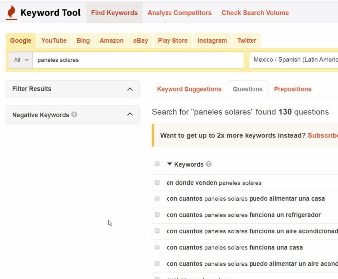Sort by Keywords column triangle arrow
Viewport: 338px width, 279px height.
[x=169, y=164]
